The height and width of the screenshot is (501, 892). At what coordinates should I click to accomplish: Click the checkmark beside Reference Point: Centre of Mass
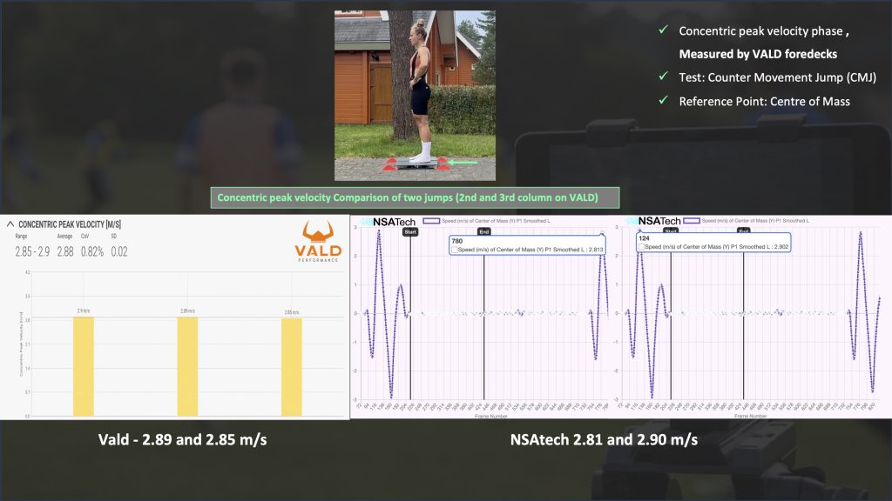664,101
